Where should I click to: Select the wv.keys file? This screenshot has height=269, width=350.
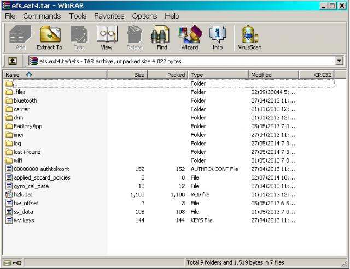(24, 220)
